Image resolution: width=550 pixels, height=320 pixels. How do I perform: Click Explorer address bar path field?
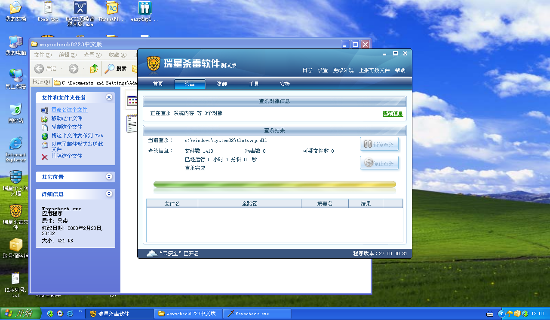(95, 82)
